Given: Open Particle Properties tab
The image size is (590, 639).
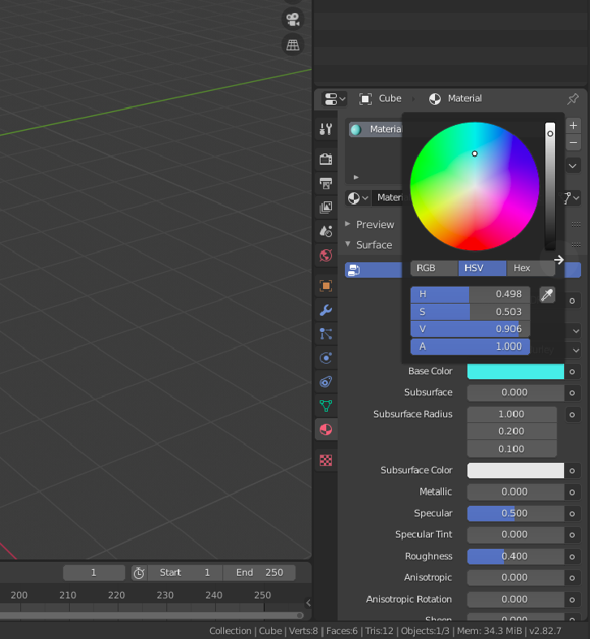Looking at the screenshot, I should [326, 335].
